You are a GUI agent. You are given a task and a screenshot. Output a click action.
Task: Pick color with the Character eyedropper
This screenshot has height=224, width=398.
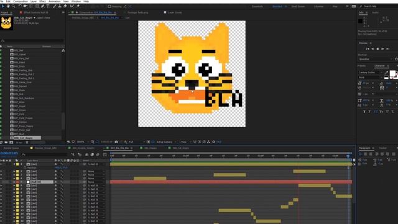(x=386, y=73)
